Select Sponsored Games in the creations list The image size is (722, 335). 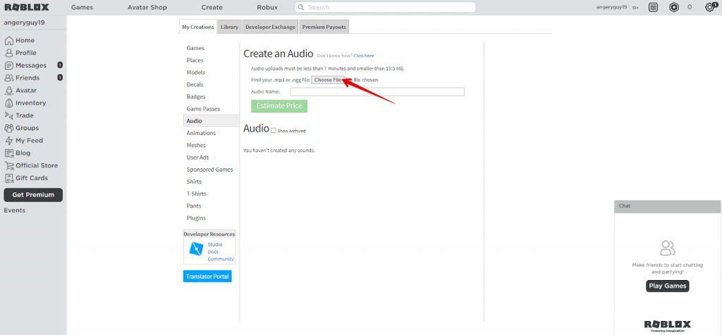pos(211,170)
